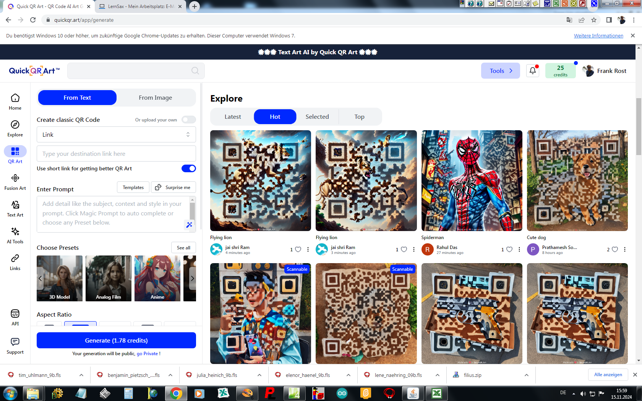
Task: Click the share page icon in address bar
Action: [x=582, y=20]
